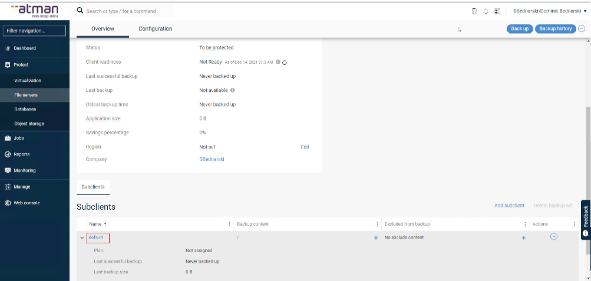
Task: Add backup content with plus icon
Action: pos(375,238)
